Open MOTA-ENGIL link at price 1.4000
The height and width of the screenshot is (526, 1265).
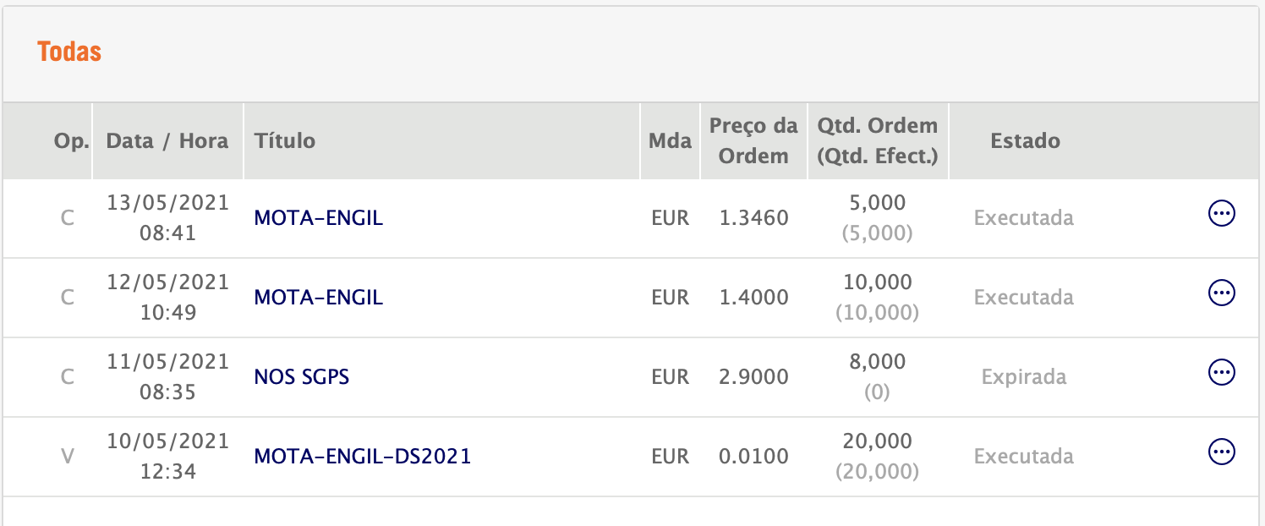(x=319, y=298)
